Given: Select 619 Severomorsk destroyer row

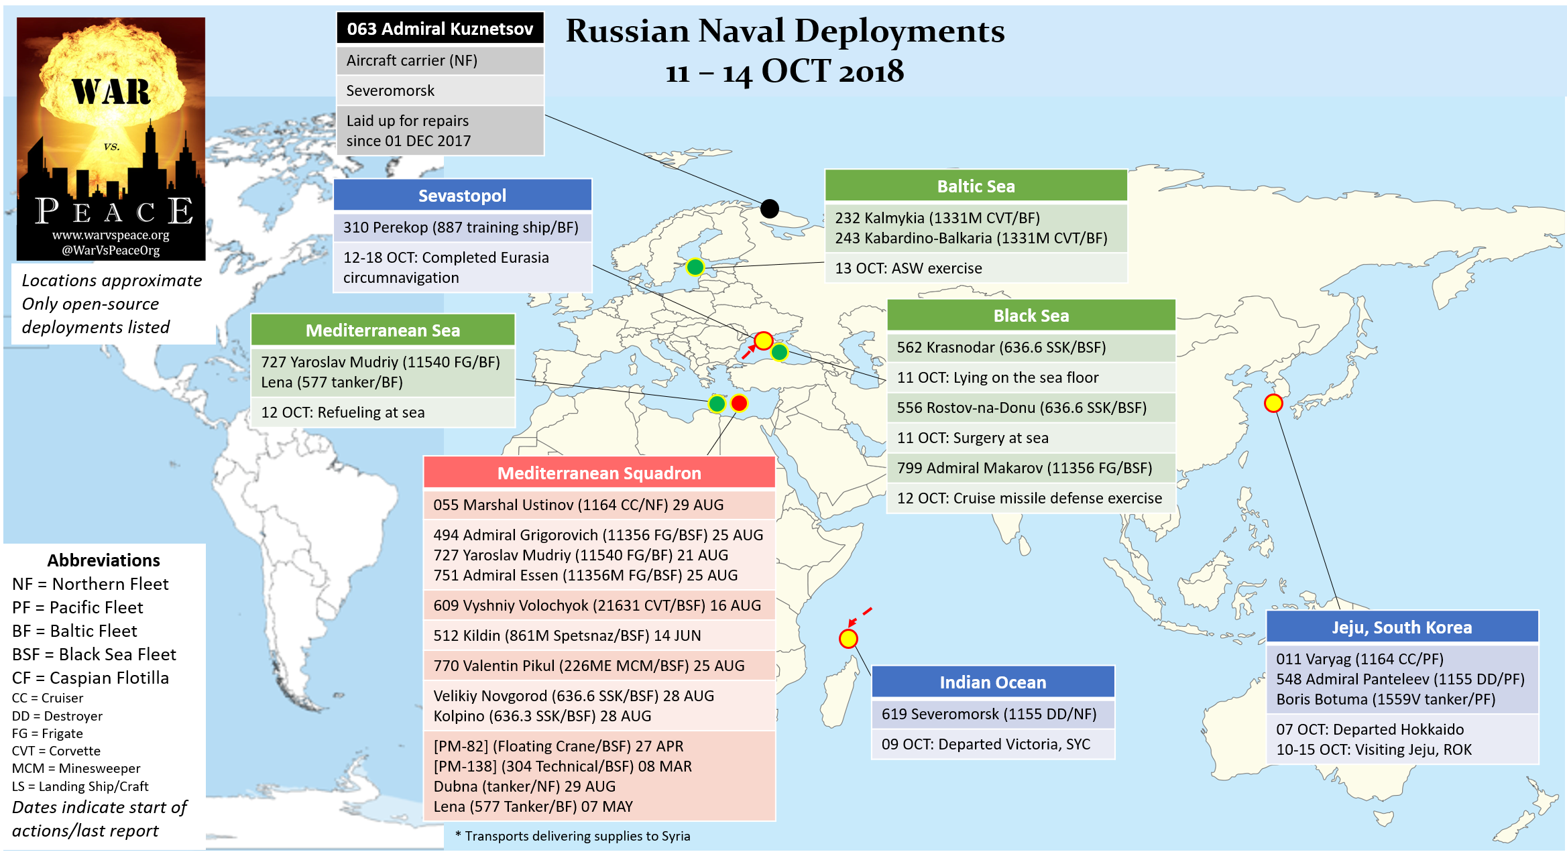Looking at the screenshot, I should (x=993, y=714).
